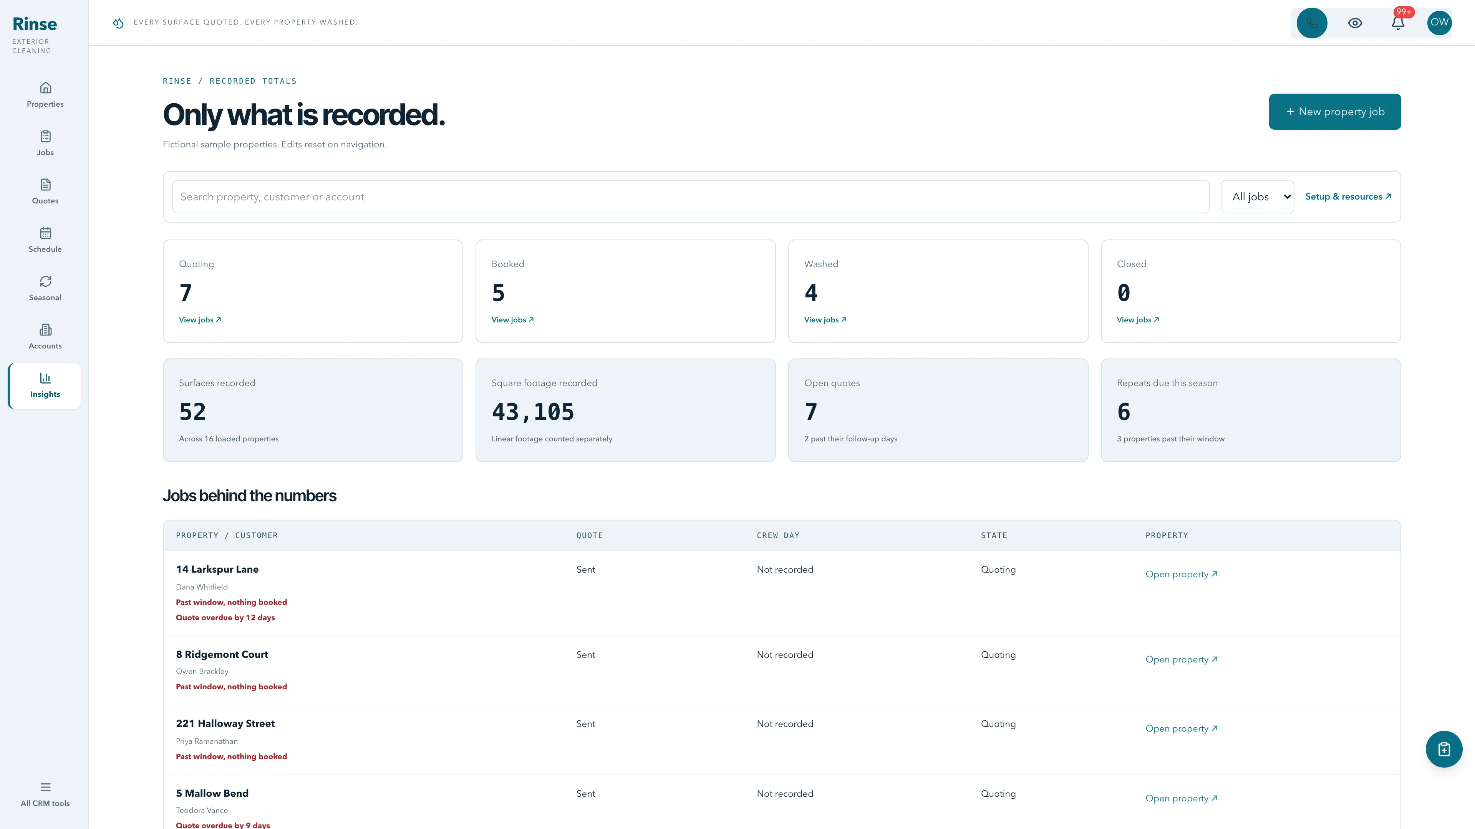Open Setup & resources link
The image size is (1475, 829).
1348,197
